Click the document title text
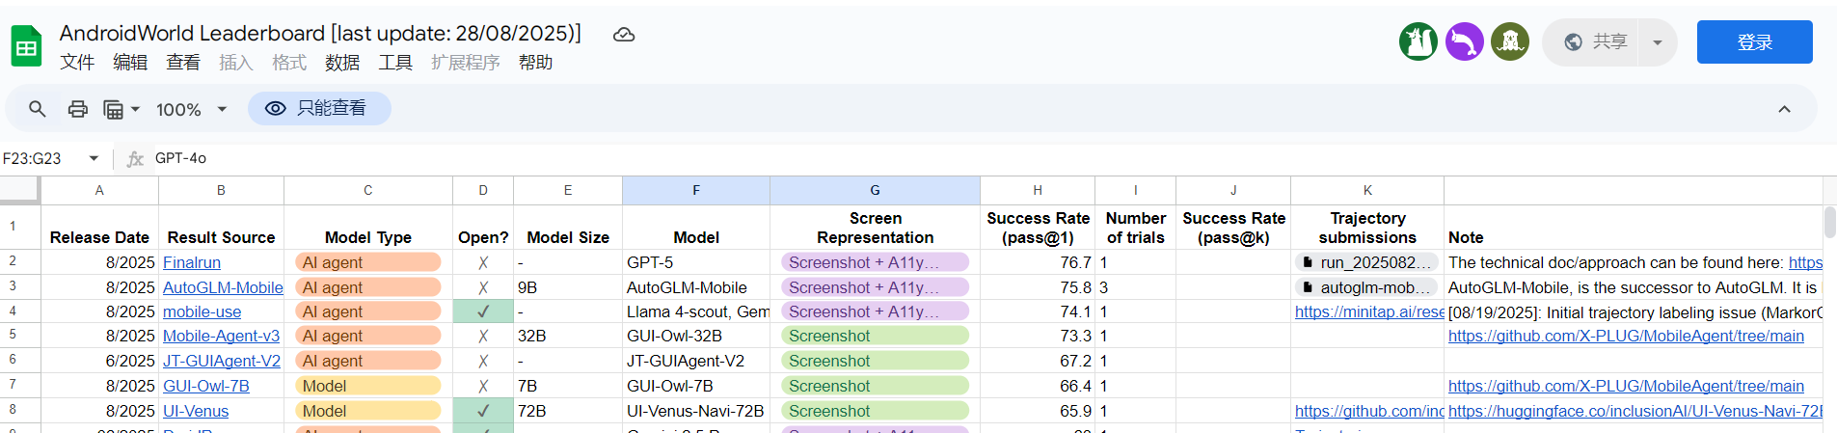This screenshot has height=433, width=1837. point(320,33)
